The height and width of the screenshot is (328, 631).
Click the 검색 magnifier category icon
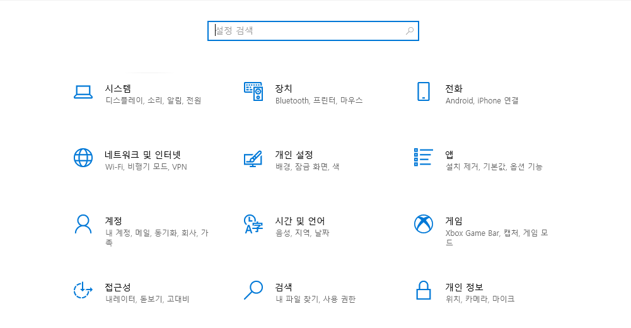pyautogui.click(x=253, y=290)
